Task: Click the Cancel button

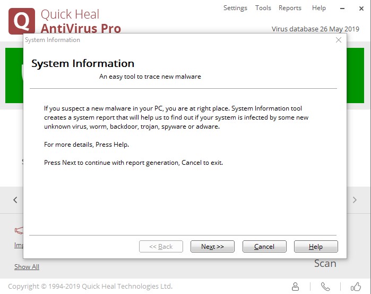Action: (264, 246)
